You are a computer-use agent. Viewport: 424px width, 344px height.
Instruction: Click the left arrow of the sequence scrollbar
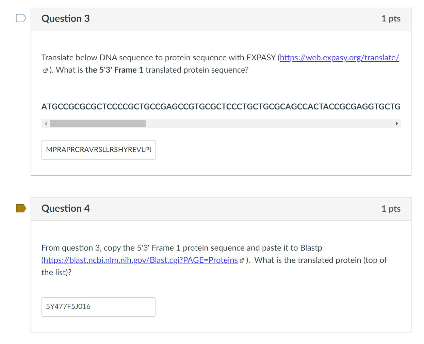[x=46, y=123]
